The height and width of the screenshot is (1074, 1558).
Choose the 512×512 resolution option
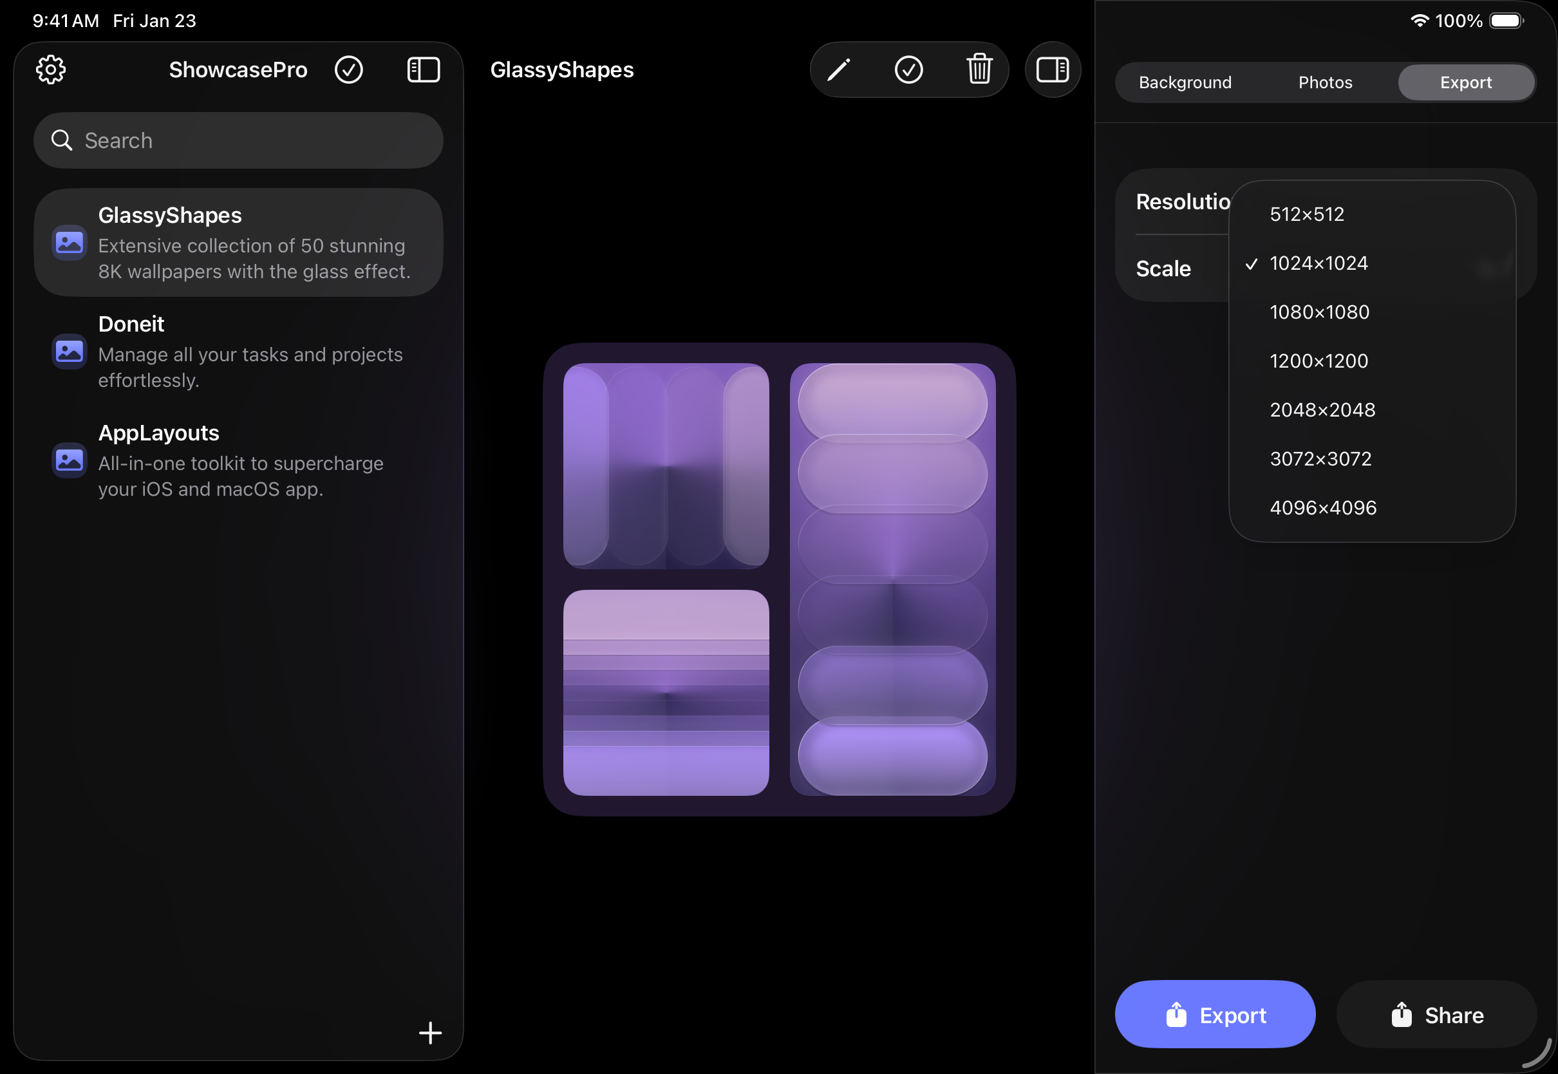coord(1306,214)
